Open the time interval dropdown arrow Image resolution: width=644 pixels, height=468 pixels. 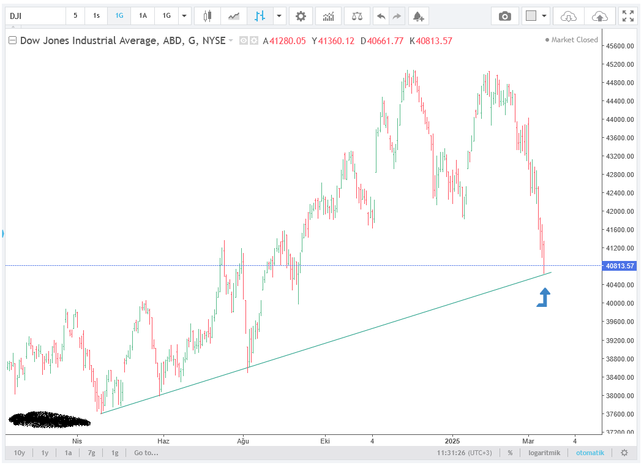pyautogui.click(x=184, y=16)
